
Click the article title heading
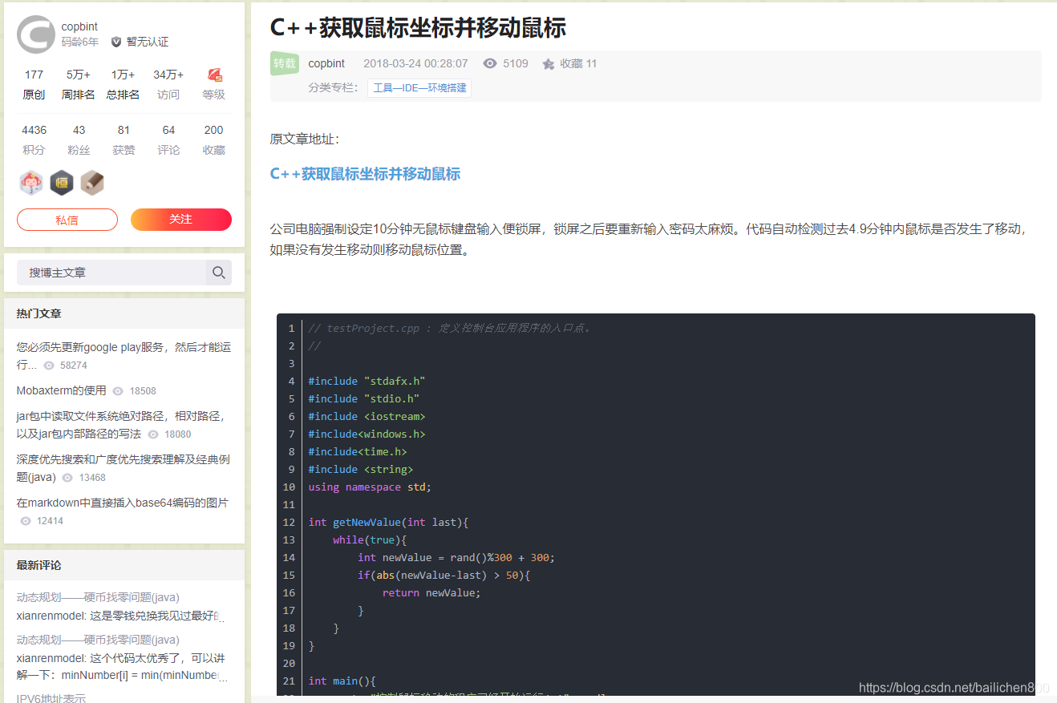418,27
